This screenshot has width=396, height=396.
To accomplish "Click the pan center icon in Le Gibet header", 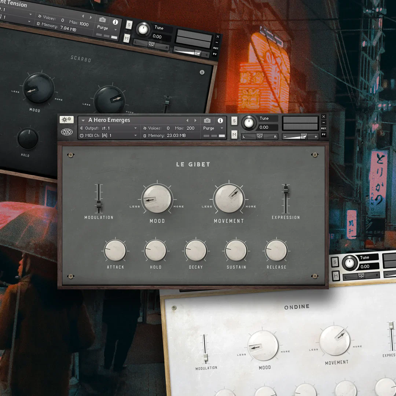I will [x=259, y=137].
